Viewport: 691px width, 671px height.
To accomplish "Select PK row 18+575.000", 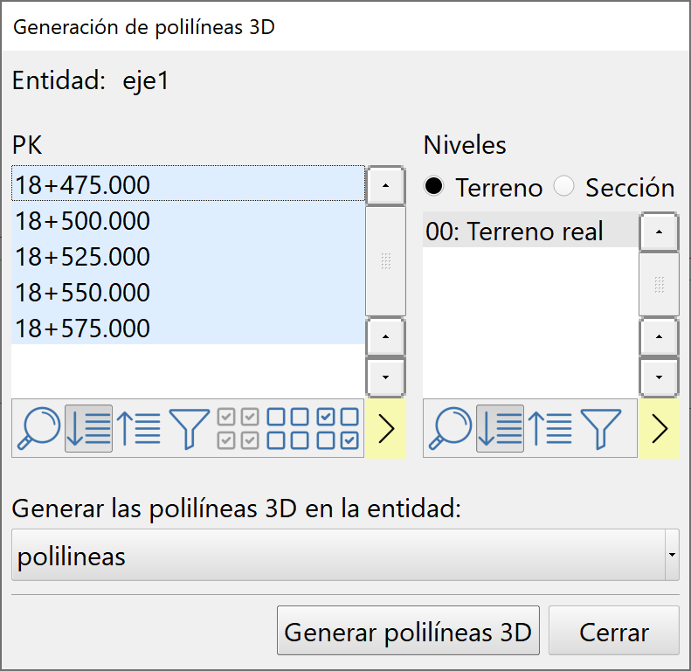I will (x=188, y=328).
